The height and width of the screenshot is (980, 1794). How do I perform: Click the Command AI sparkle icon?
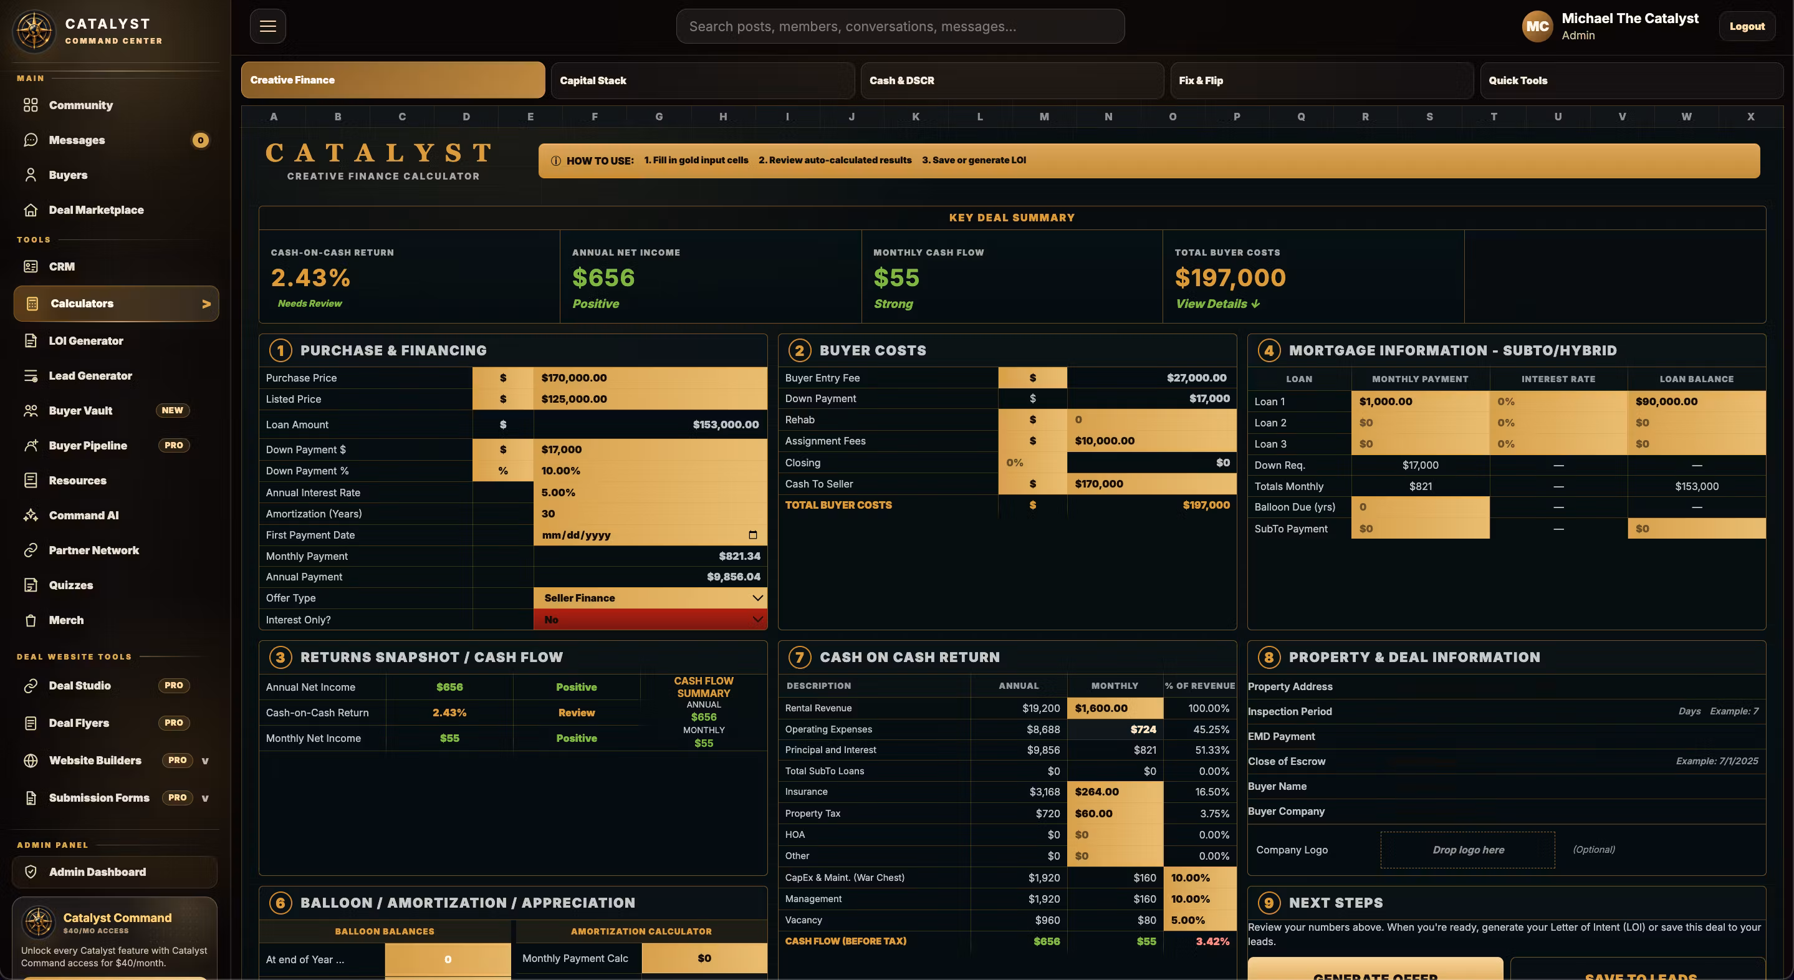[x=31, y=516]
